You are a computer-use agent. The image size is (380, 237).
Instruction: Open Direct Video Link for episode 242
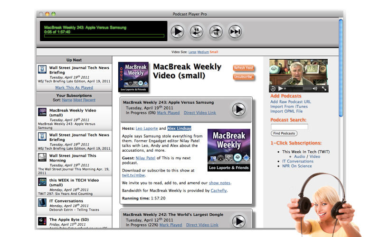(x=202, y=225)
